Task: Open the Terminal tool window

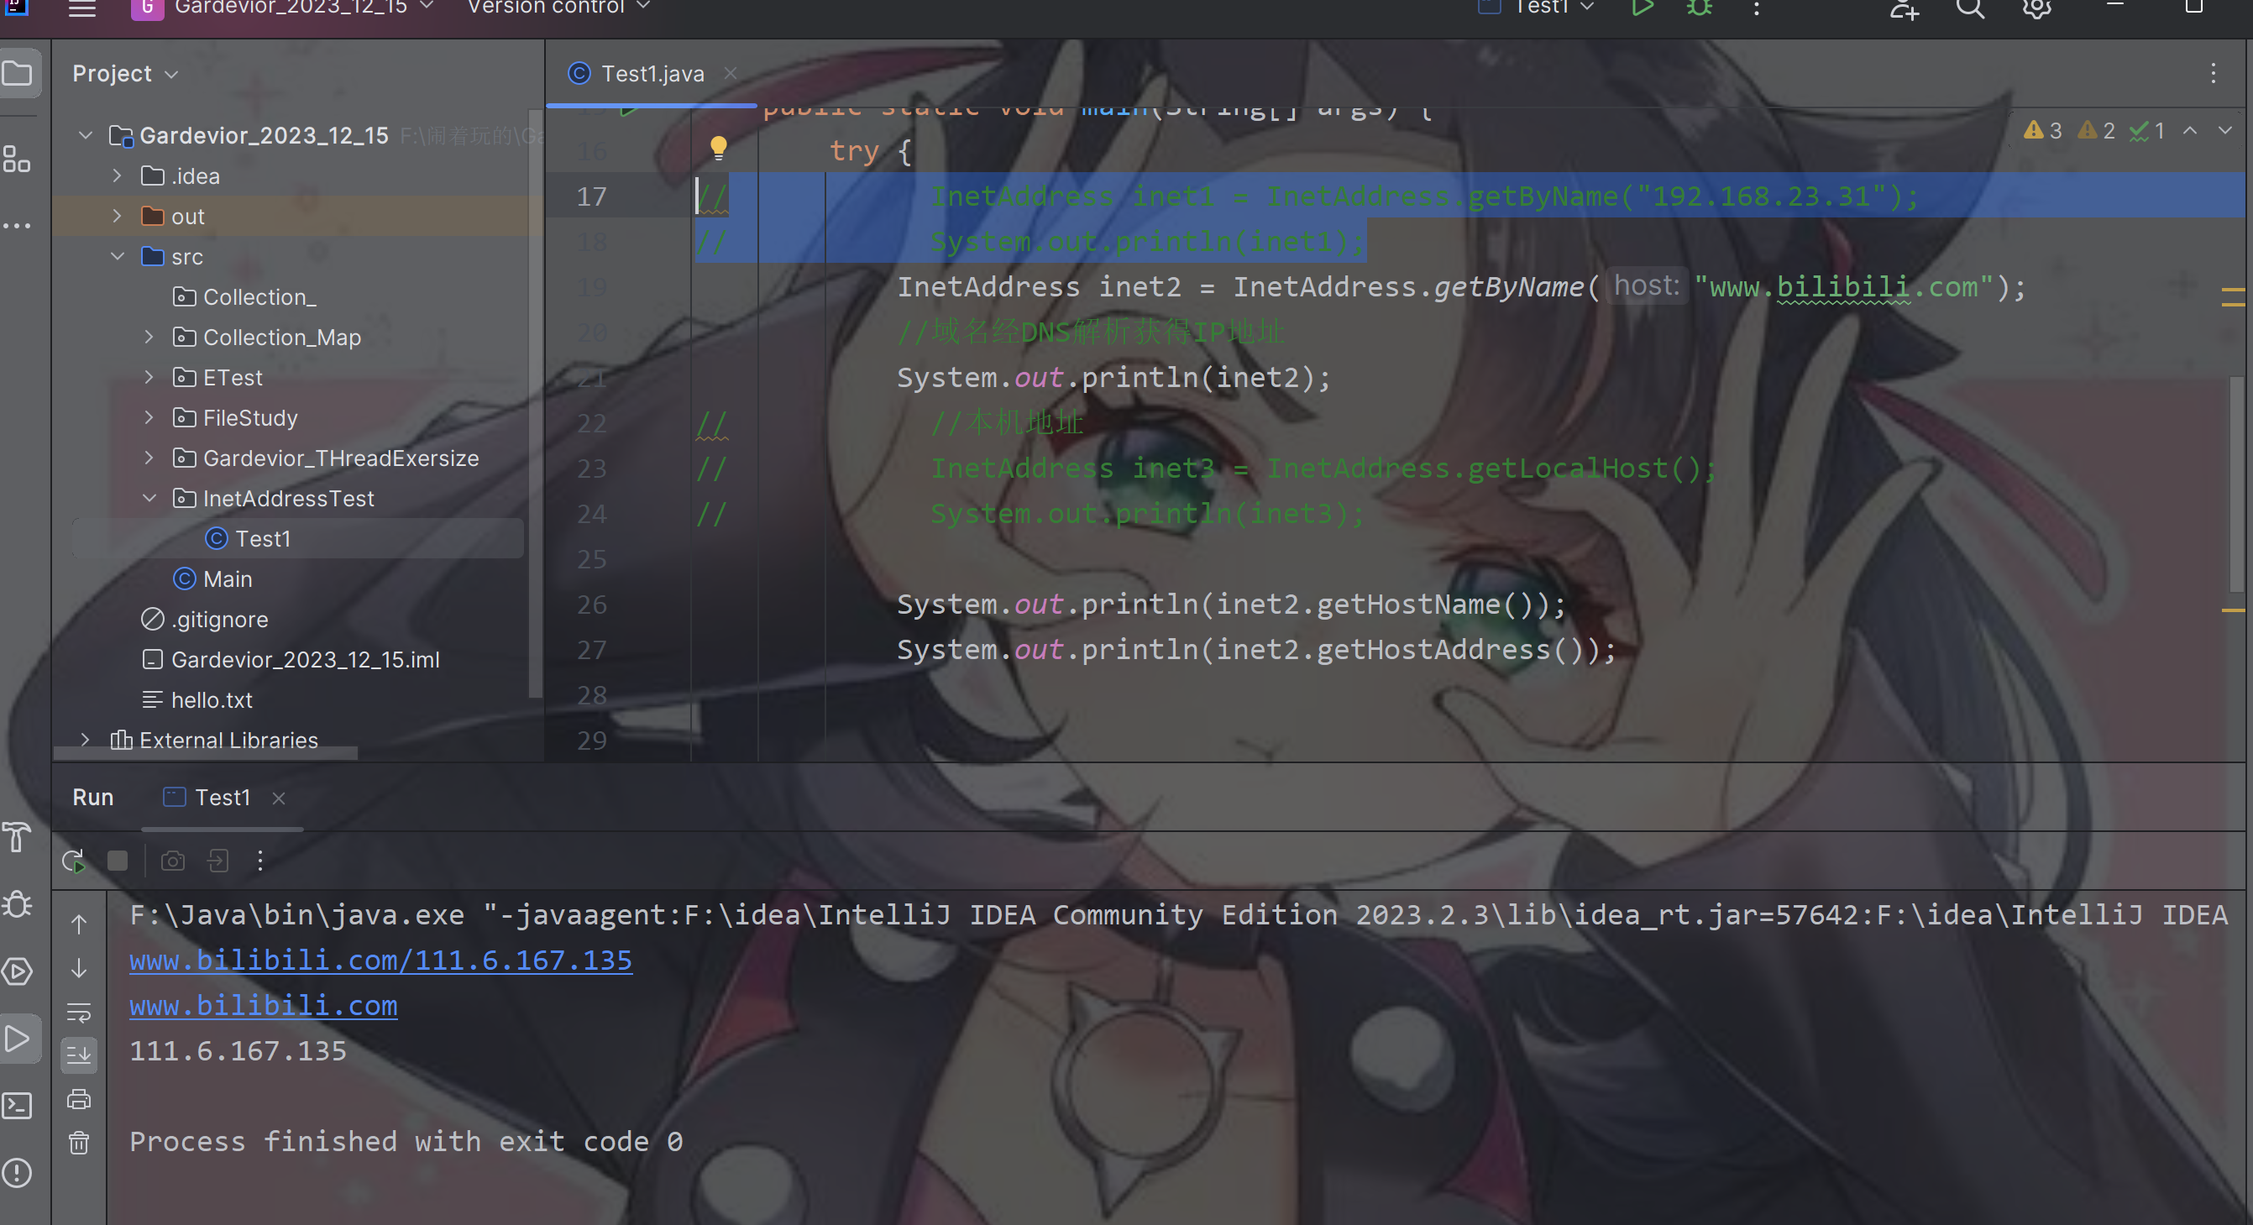Action: pyautogui.click(x=18, y=1106)
